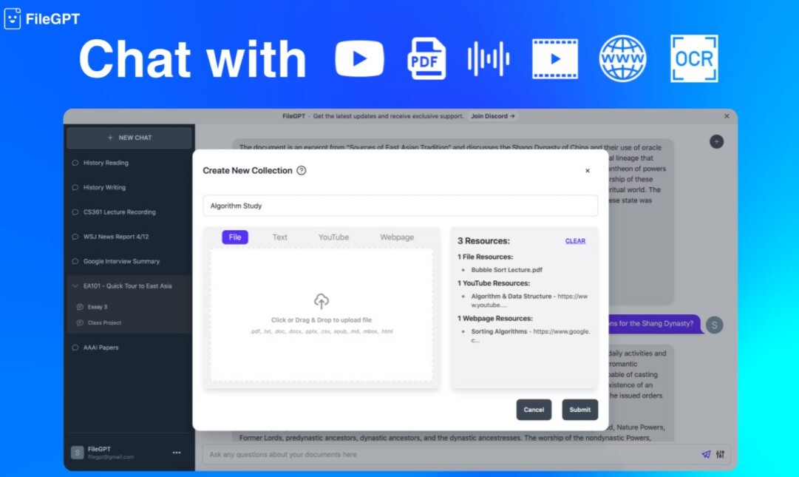The height and width of the screenshot is (477, 799).
Task: Open the account options three-dots menu
Action: 177,453
